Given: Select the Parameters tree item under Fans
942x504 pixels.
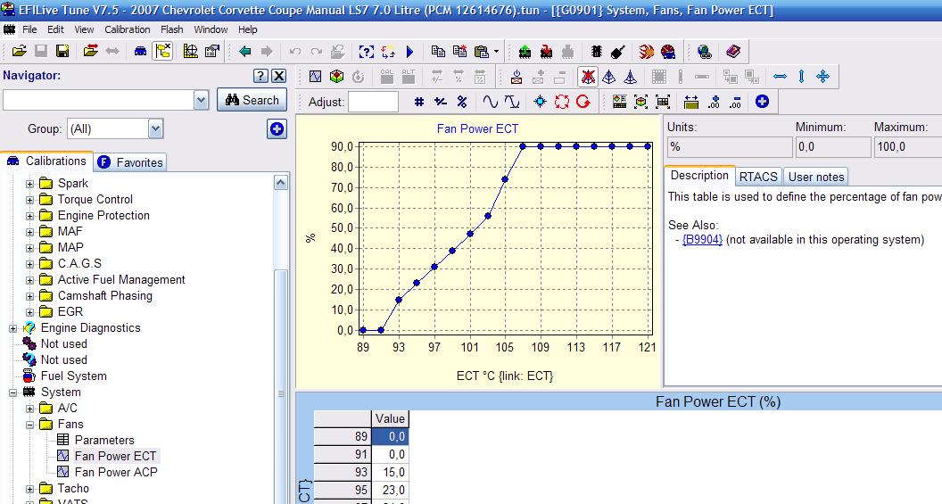Looking at the screenshot, I should (x=104, y=440).
